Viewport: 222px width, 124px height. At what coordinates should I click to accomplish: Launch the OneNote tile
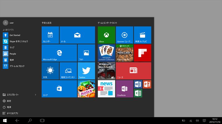[124, 89]
